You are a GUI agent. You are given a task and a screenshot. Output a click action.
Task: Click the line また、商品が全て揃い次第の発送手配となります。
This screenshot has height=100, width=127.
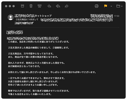coord(33,57)
